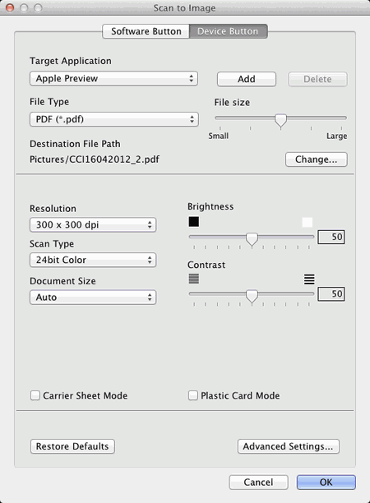Image resolution: width=370 pixels, height=503 pixels.
Task: Click Change destination file path button
Action: click(x=316, y=159)
